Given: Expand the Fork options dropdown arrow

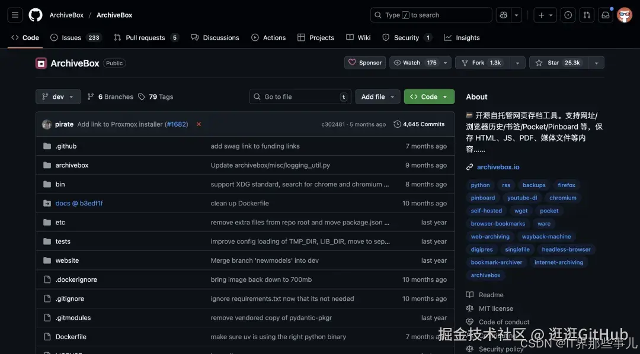Looking at the screenshot, I should (x=517, y=63).
